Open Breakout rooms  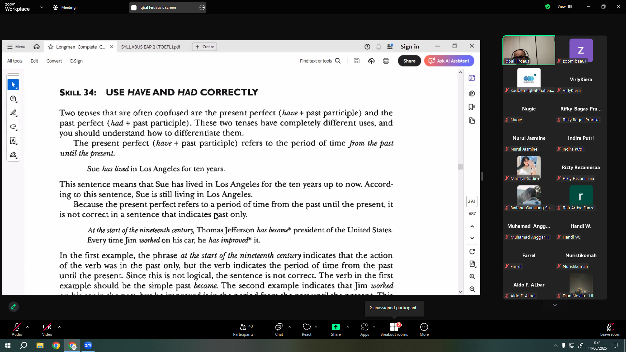point(394,330)
